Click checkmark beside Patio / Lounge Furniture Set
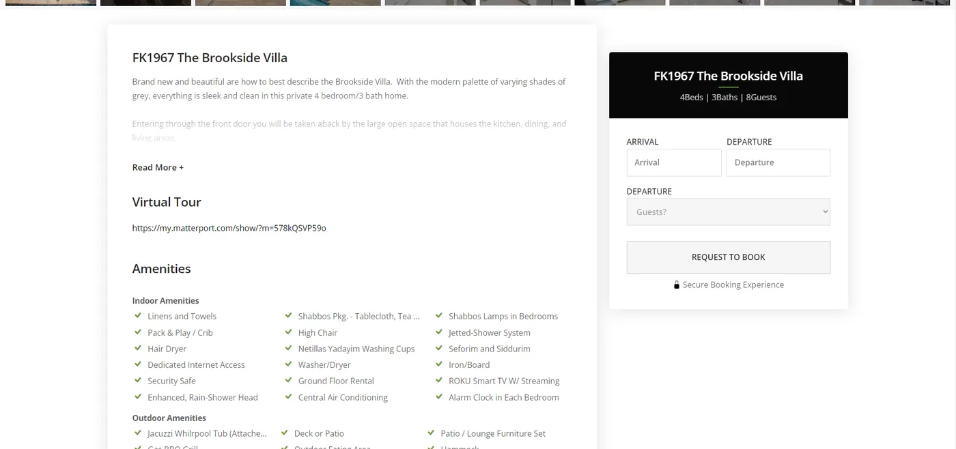The width and height of the screenshot is (956, 449). [x=431, y=433]
